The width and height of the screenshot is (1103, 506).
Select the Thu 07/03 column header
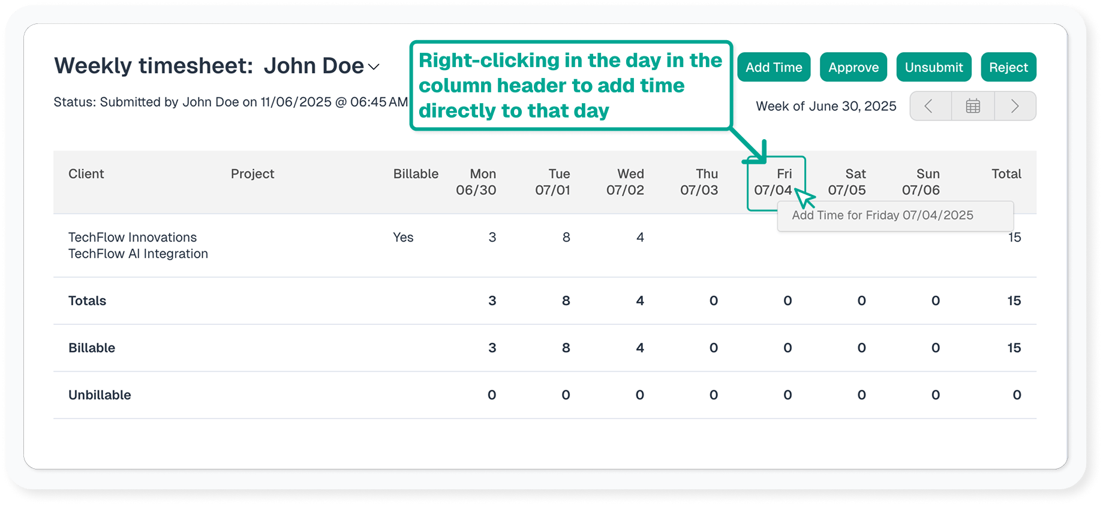(x=699, y=182)
